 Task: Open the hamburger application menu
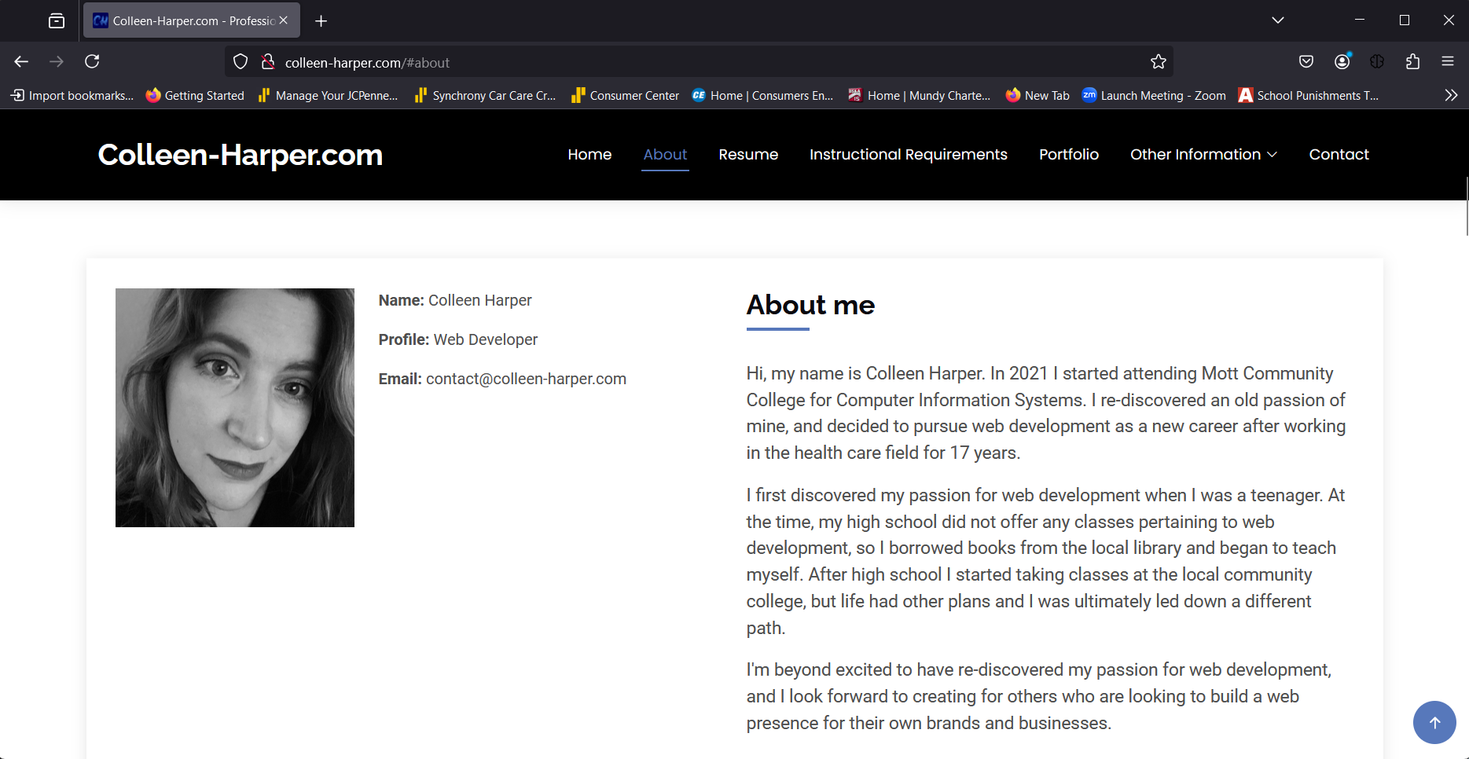pyautogui.click(x=1448, y=61)
